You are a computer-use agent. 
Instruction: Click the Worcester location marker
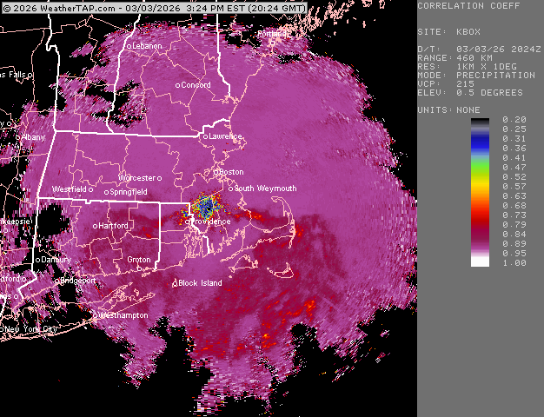(123, 177)
